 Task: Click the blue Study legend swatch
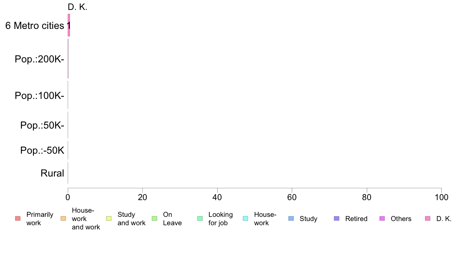(291, 219)
